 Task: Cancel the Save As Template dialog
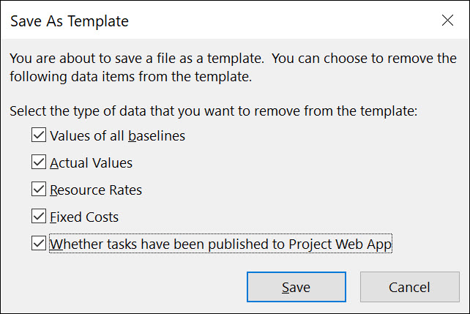[x=409, y=287]
